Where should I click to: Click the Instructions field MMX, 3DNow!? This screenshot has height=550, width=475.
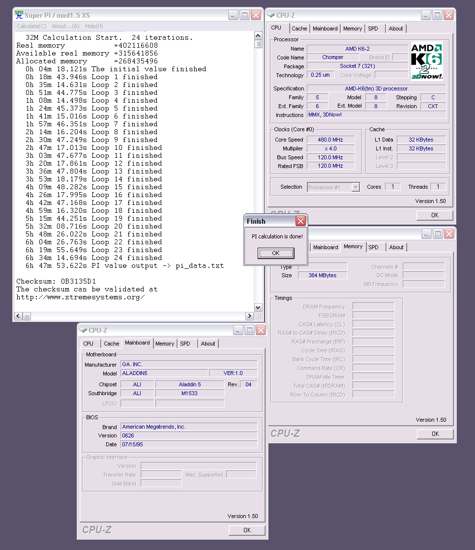click(377, 115)
